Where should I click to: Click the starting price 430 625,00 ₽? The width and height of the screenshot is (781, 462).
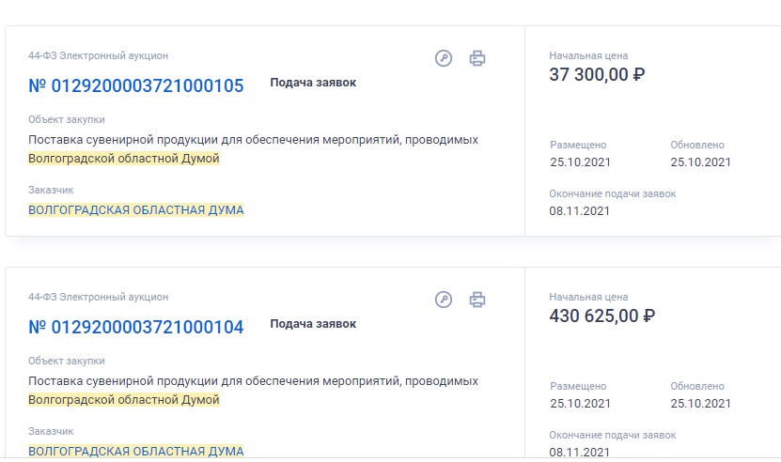[x=601, y=316]
